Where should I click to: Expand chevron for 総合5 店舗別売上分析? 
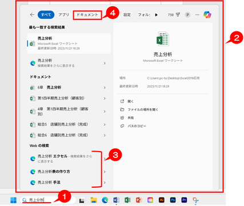pos(105,125)
